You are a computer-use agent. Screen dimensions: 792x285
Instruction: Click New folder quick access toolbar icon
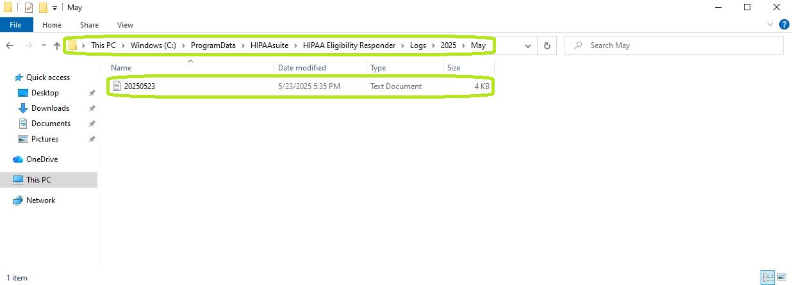pos(43,8)
